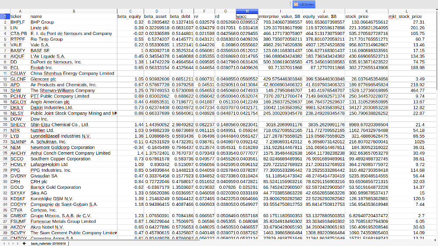Select column A header
This screenshot has width=438, height=246.
point(20,11)
